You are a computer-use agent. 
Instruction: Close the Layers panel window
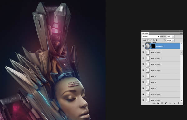tap(182, 31)
